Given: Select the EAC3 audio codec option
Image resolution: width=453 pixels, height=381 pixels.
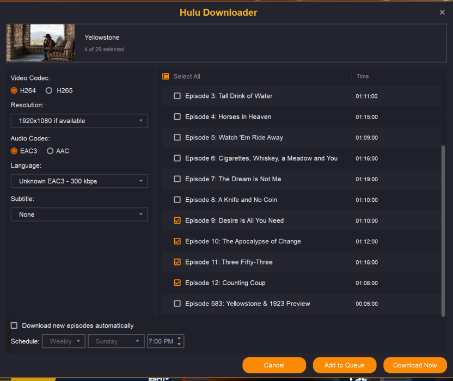Looking at the screenshot, I should tap(14, 151).
